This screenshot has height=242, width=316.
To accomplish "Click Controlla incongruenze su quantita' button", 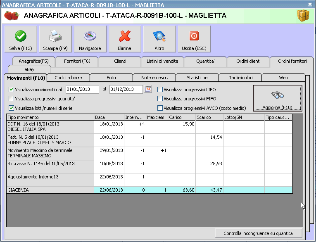I will pos(258,233).
